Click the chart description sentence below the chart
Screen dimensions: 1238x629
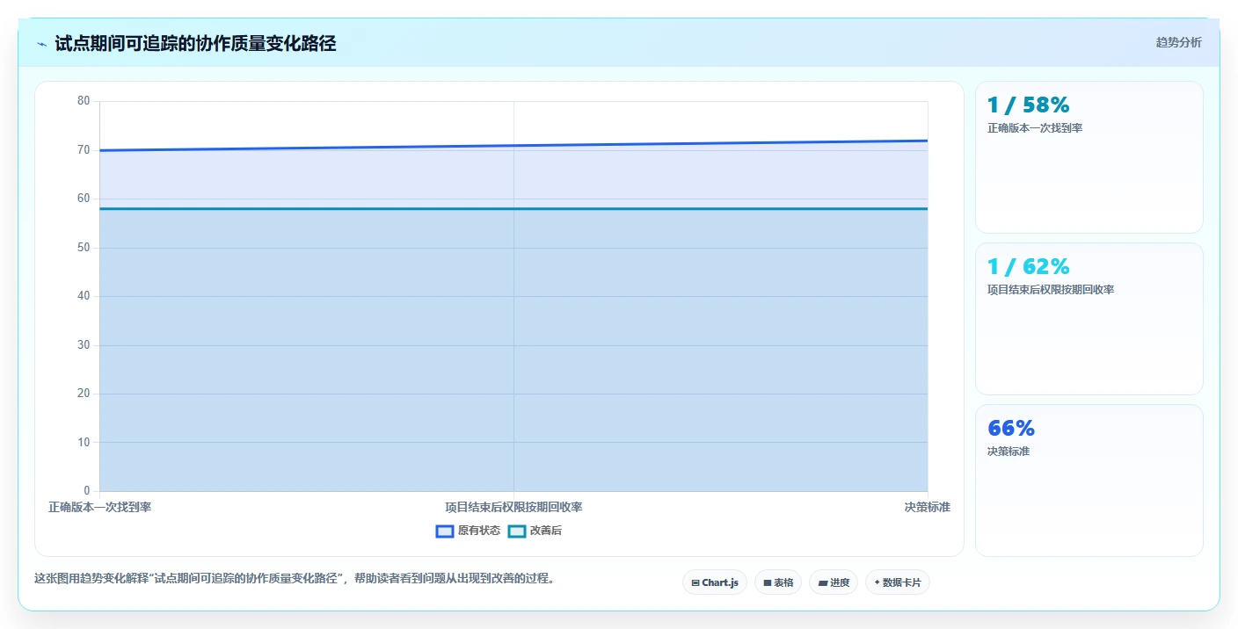[295, 579]
